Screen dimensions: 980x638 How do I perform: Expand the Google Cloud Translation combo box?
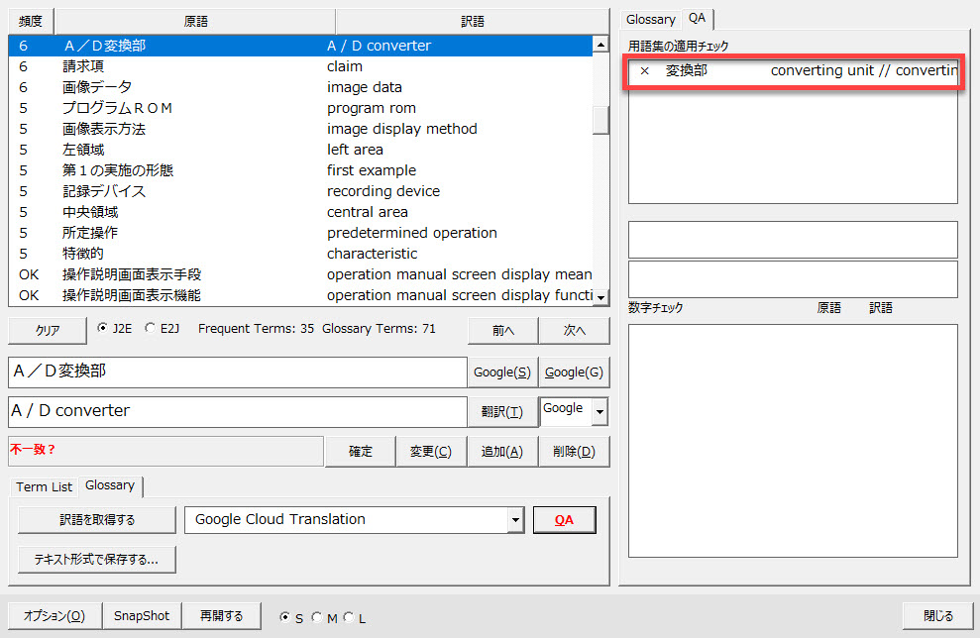click(514, 520)
